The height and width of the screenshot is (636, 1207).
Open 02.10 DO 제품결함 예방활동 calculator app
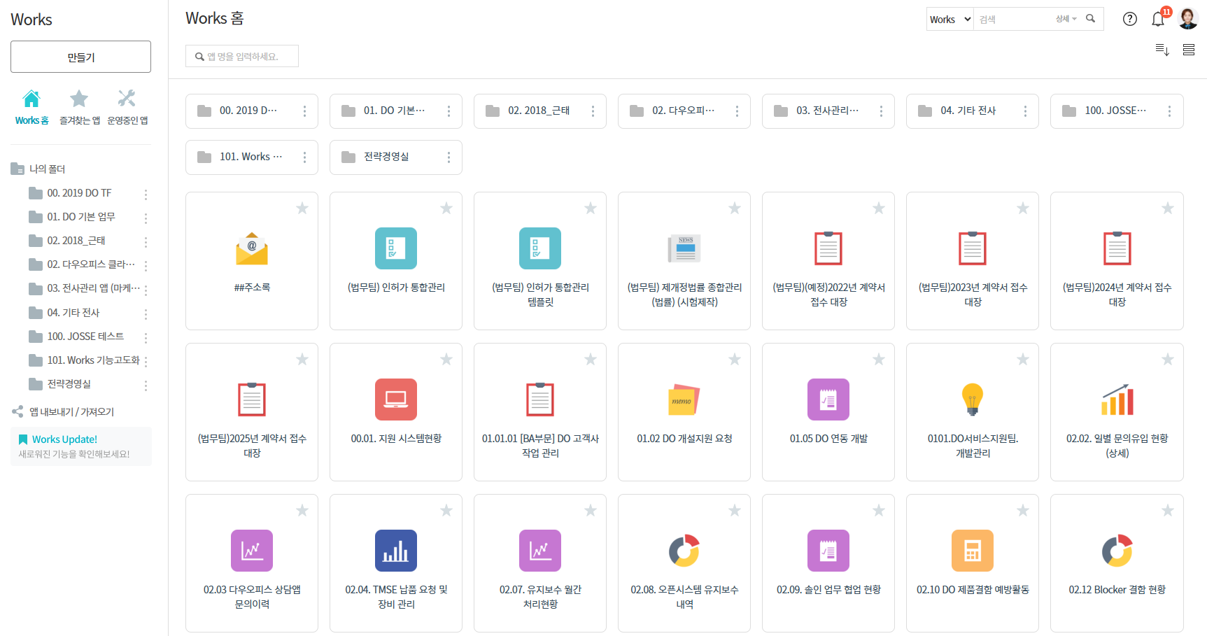[973, 551]
